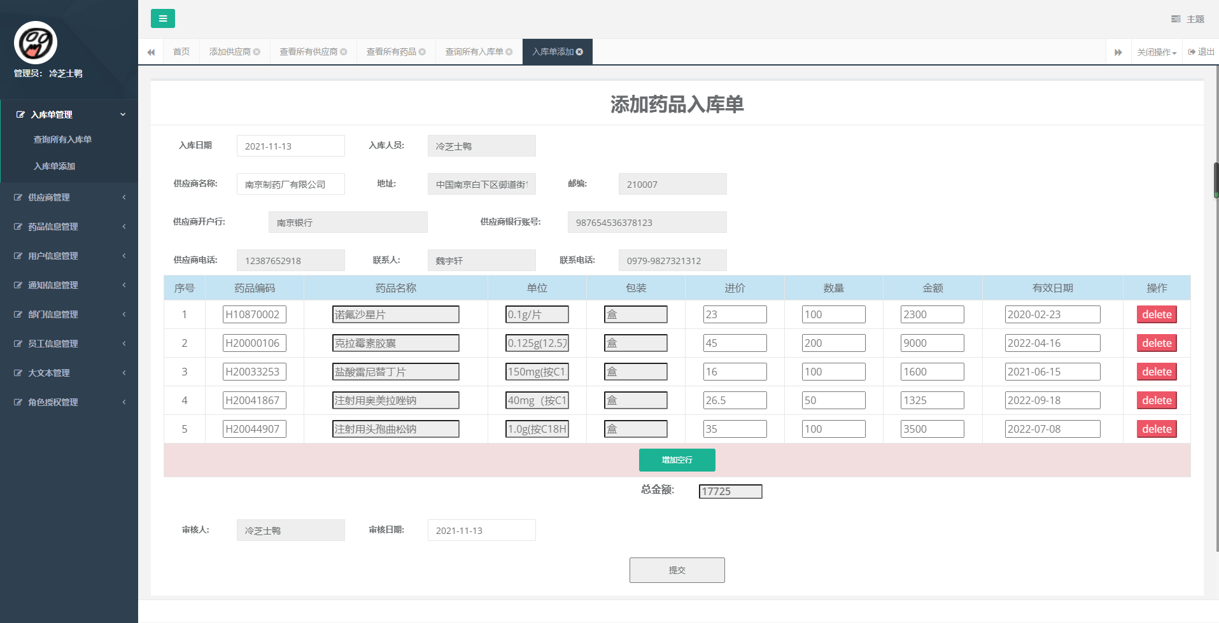Expand the 供应商管理 menu

[x=69, y=197]
